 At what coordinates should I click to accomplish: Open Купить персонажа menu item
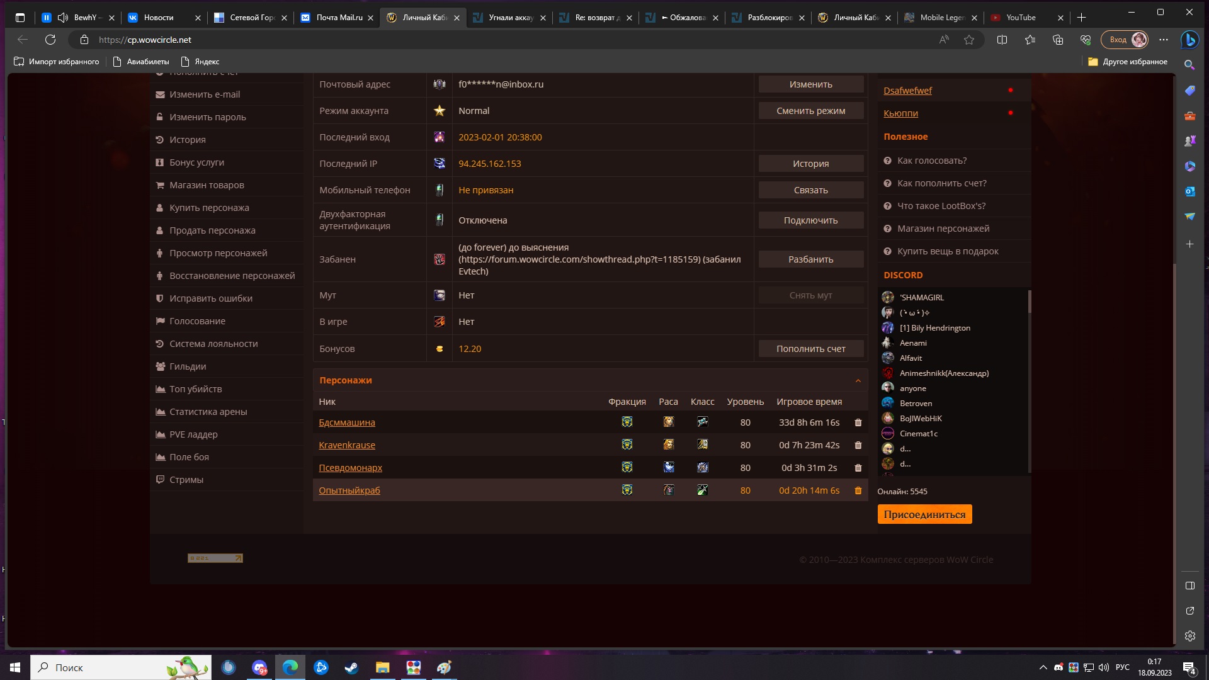coord(208,208)
